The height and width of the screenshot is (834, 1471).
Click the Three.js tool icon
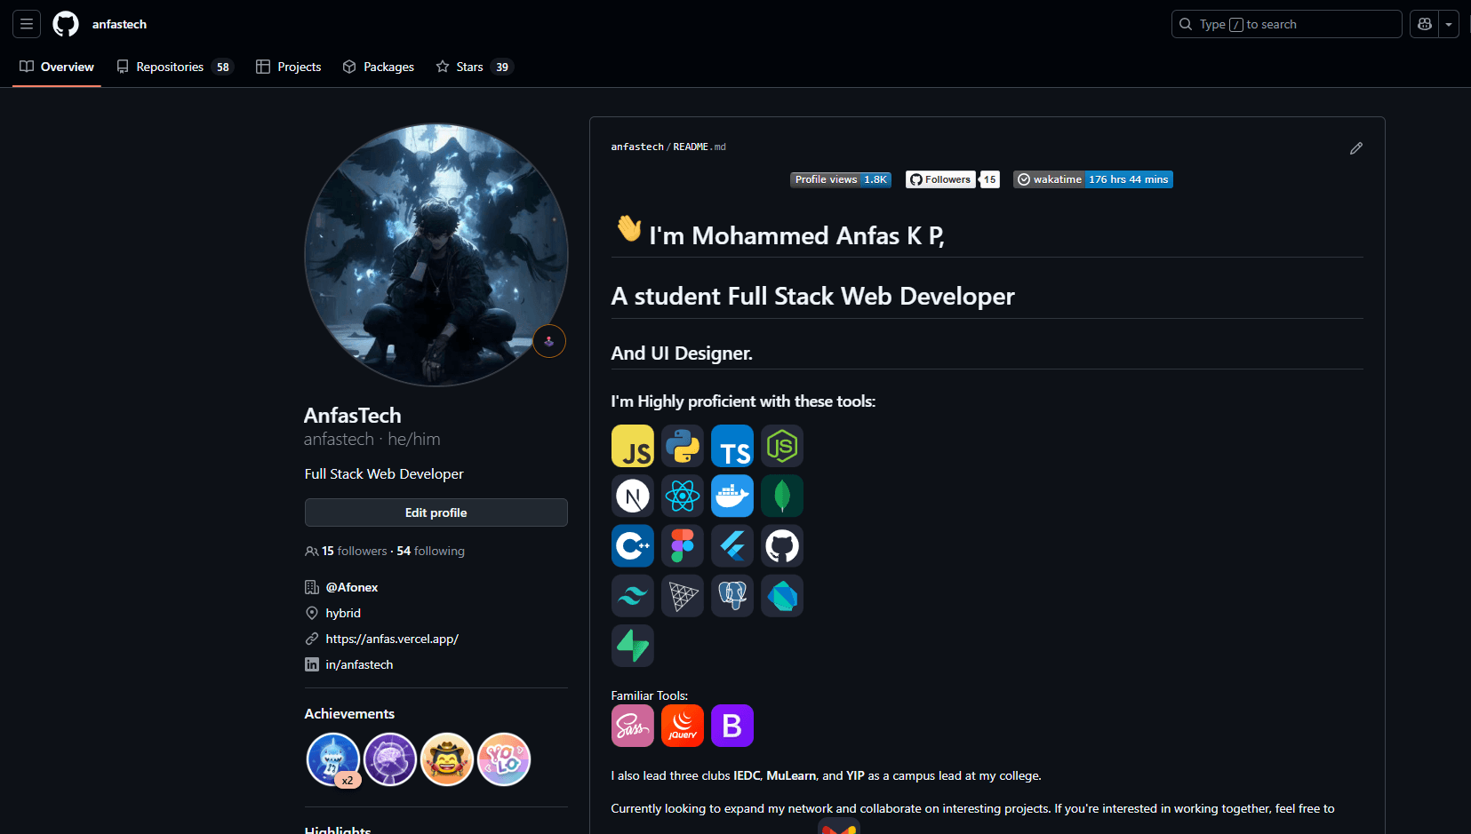click(683, 596)
